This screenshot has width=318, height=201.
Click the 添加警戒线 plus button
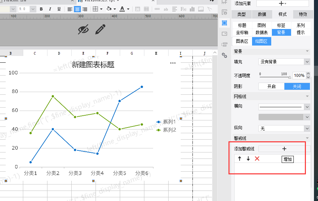[x=284, y=149]
